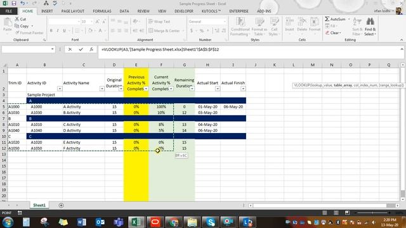Open Remaining Duration filter dropdown
Screen dimensions: 406x228
tap(192, 89)
